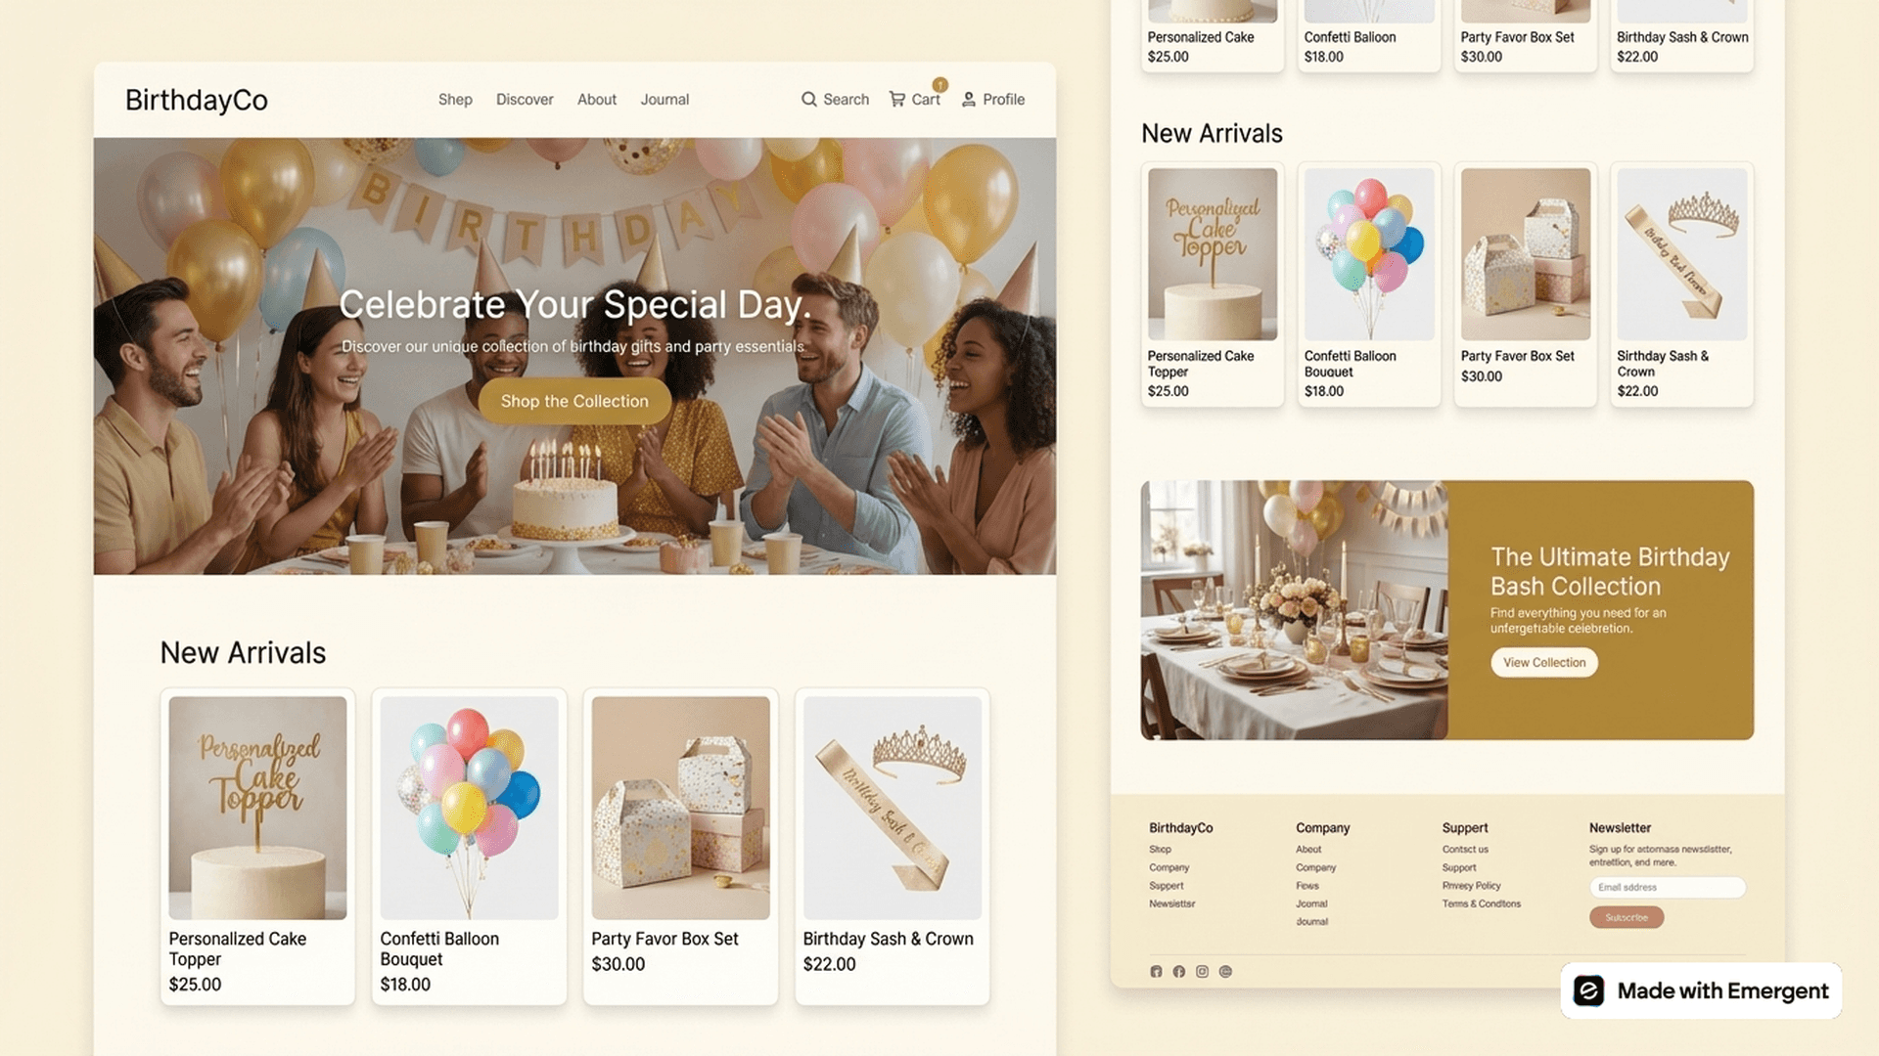
Task: Click the View Collection button
Action: click(x=1543, y=662)
